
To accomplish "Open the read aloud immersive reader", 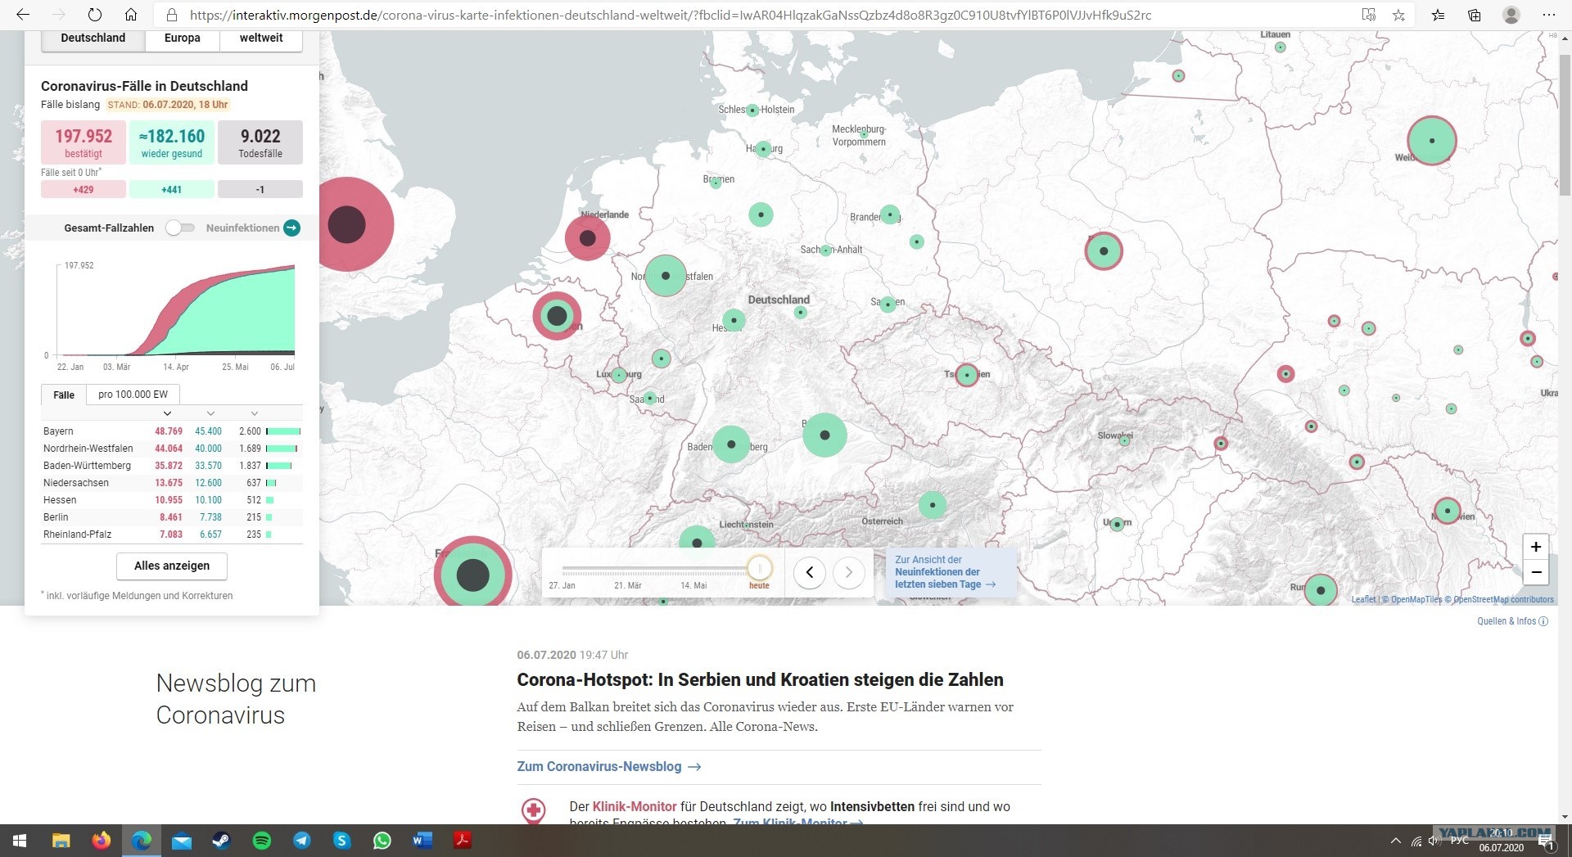I will tap(1368, 15).
